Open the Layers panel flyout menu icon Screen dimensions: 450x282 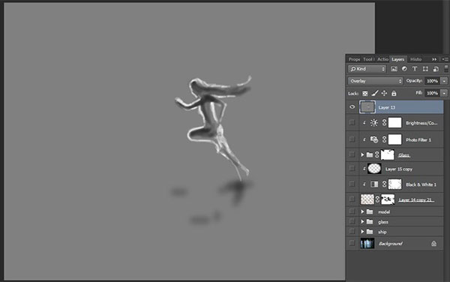[x=445, y=59]
